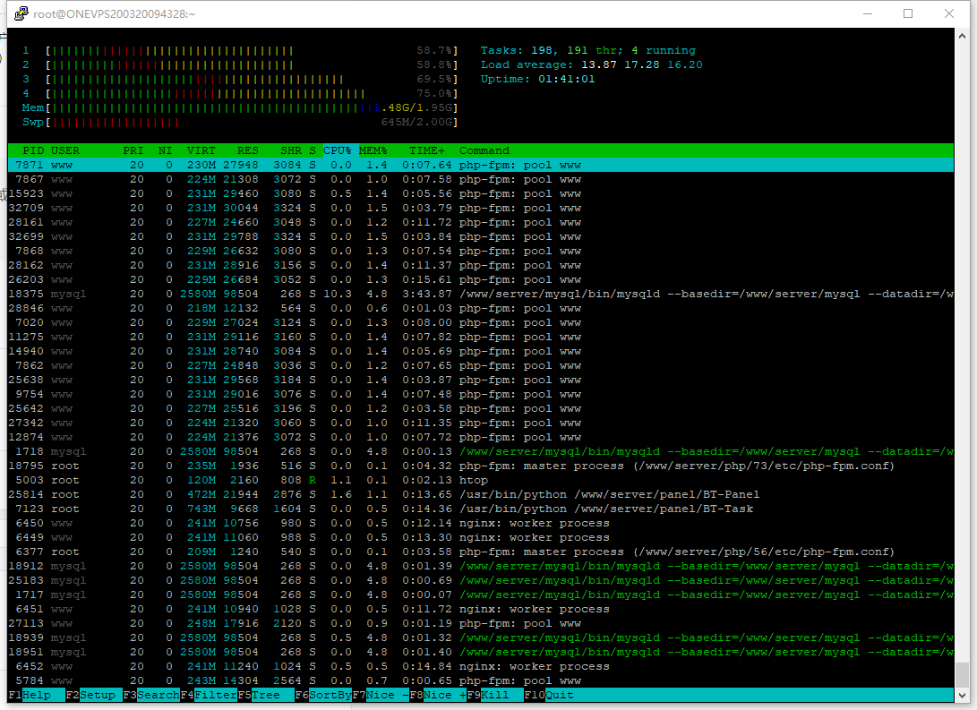Click F8 Nice plus to lower priority
Screen dimensions: 977x710
point(438,695)
